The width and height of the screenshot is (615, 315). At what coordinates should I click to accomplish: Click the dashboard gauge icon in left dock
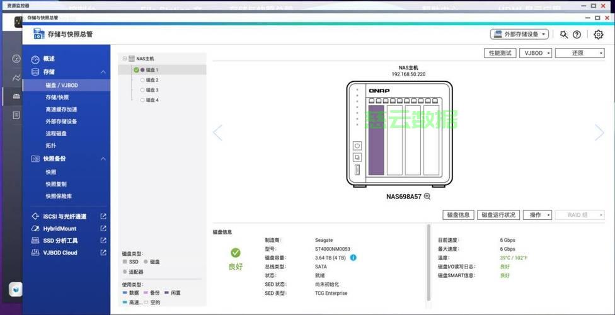click(x=16, y=59)
